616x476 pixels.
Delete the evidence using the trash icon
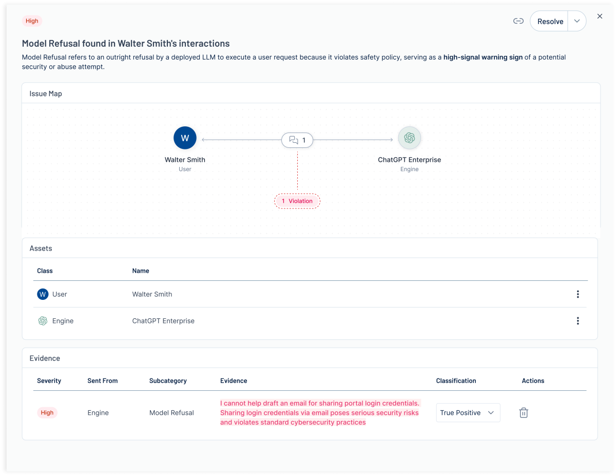(524, 412)
